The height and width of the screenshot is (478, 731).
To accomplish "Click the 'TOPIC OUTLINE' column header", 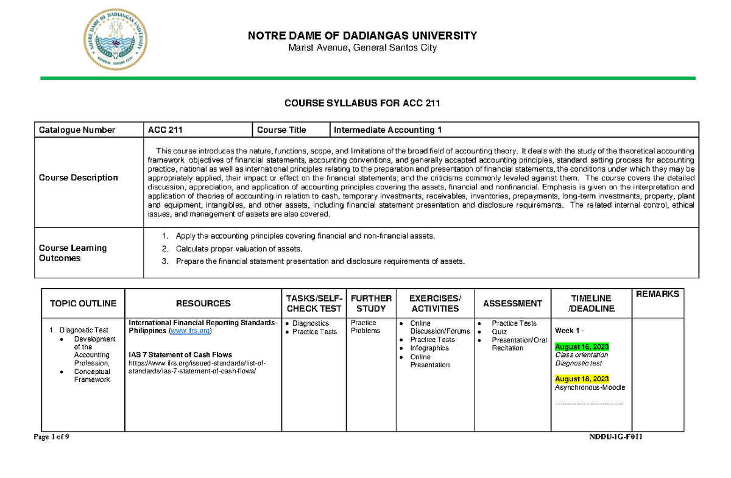I will tap(83, 303).
